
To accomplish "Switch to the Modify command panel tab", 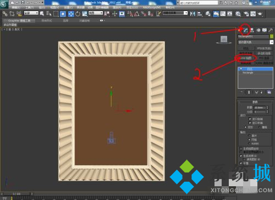I will [x=246, y=30].
